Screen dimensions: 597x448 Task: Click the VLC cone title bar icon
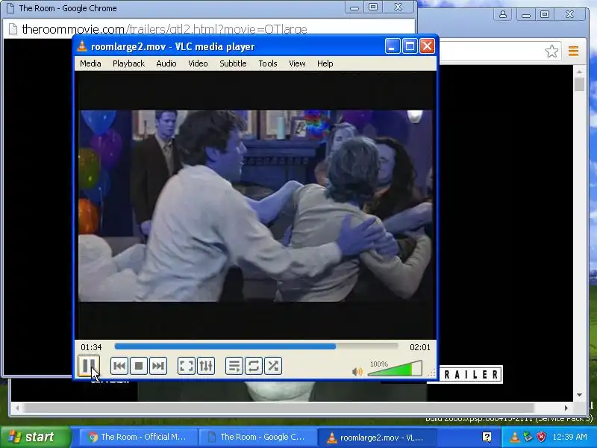pos(82,46)
